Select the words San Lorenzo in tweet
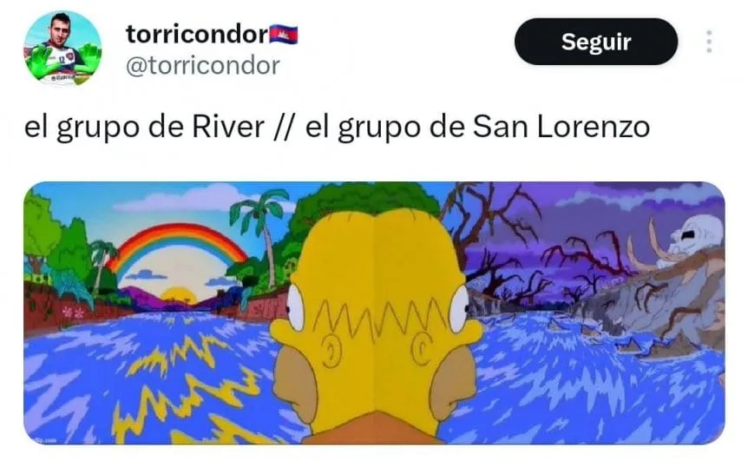Viewport: 748px width, 467px height. point(561,127)
